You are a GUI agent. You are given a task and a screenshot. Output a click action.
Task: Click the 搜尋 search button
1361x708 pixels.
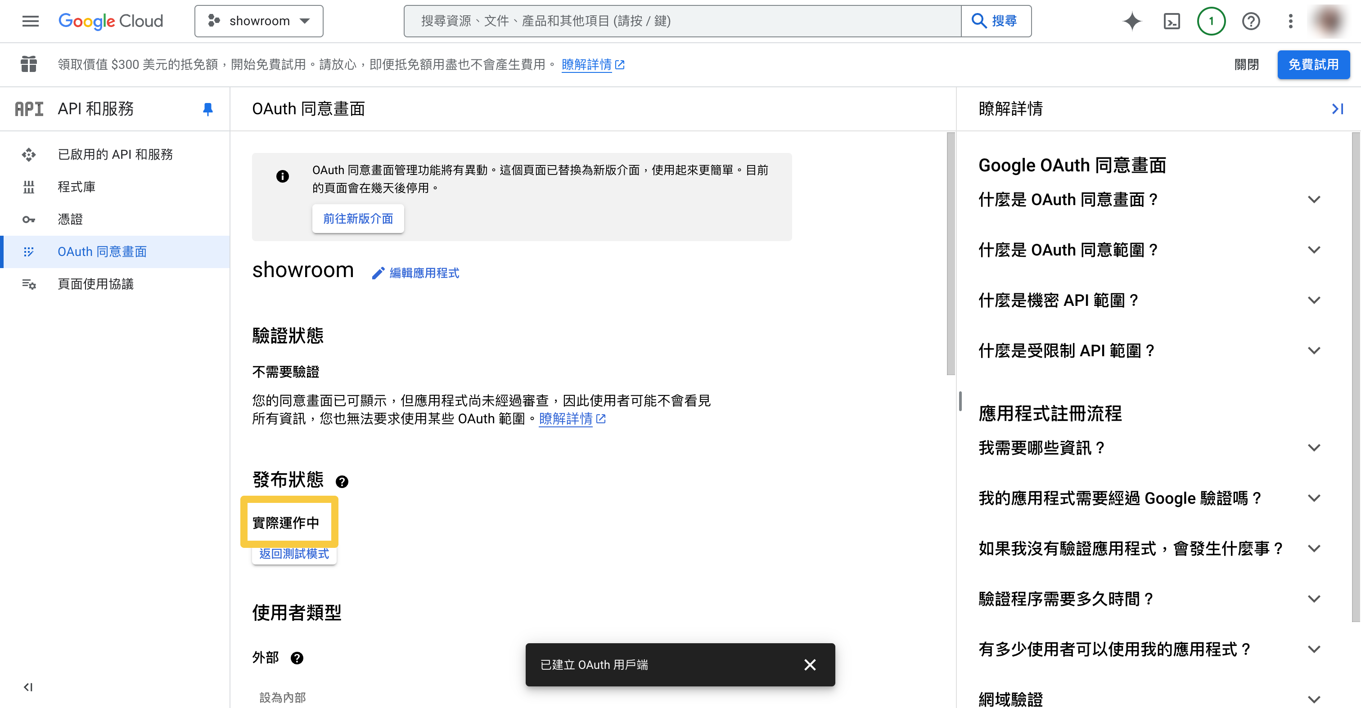point(996,21)
